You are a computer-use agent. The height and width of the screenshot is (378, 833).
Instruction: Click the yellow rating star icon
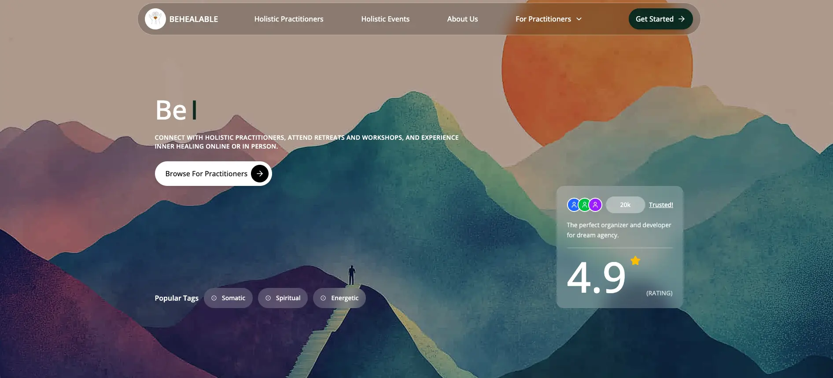tap(635, 261)
